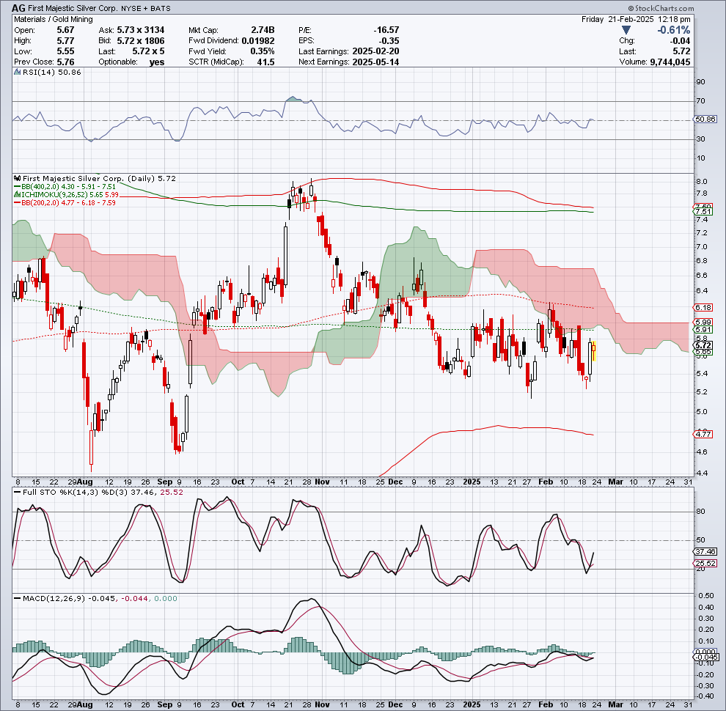Click the Ask quote 5.73 x 3134
726x711 pixels.
pos(140,30)
